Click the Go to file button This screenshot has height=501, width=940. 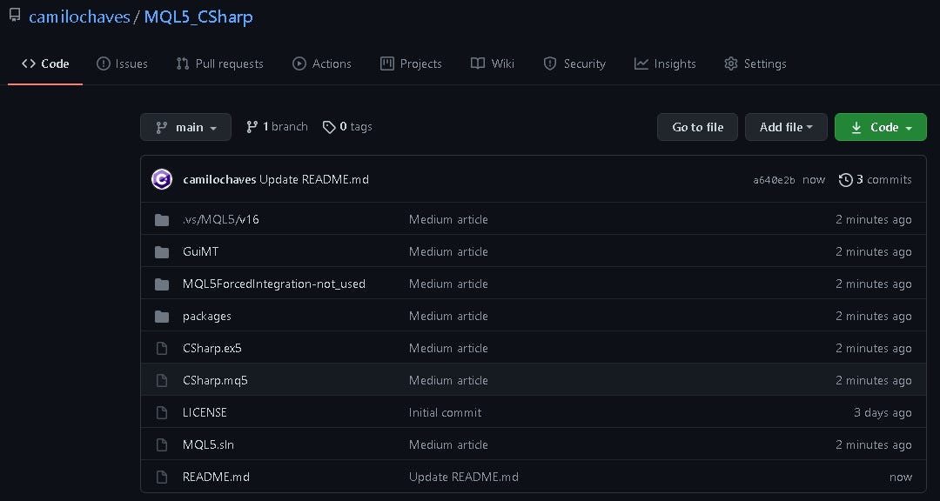(697, 127)
